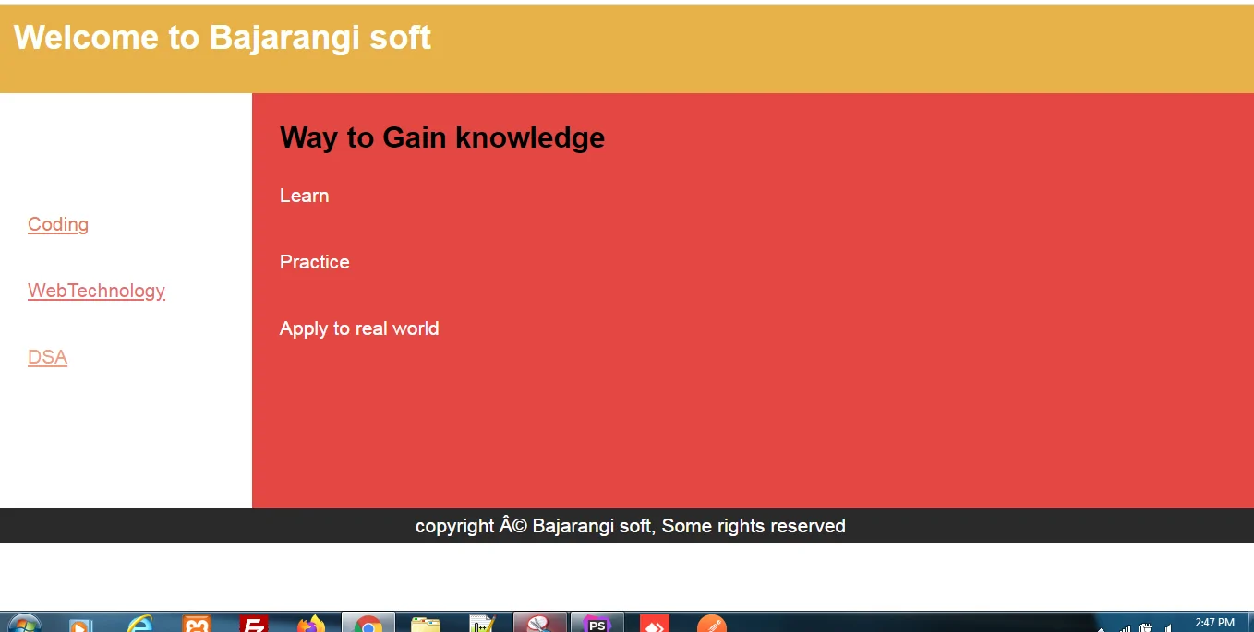Follow the DSA link
This screenshot has width=1254, height=632.
(47, 357)
